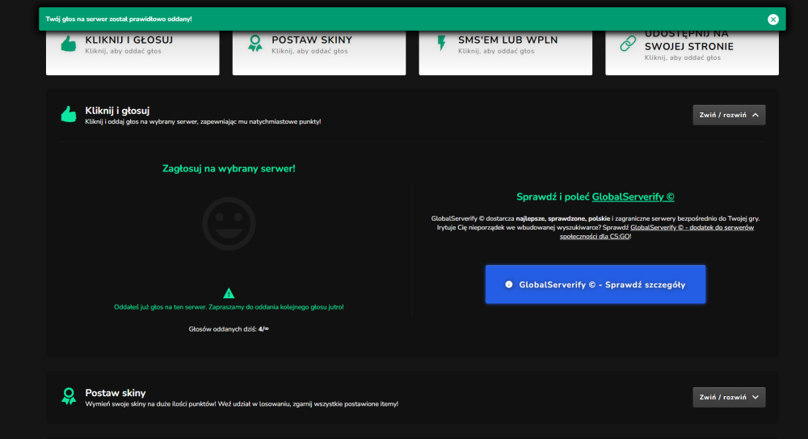Image resolution: width=808 pixels, height=439 pixels.
Task: Click 'Kliknij i oddaj głos na wybrany serwer' description
Action: [x=203, y=122]
